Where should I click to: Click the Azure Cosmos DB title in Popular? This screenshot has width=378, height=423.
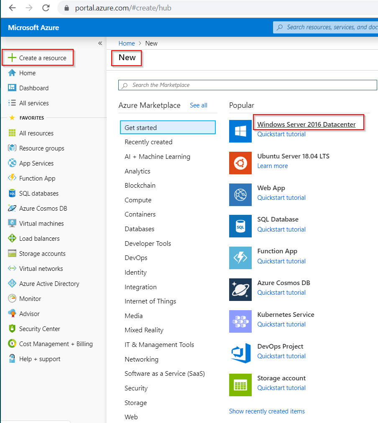283,283
